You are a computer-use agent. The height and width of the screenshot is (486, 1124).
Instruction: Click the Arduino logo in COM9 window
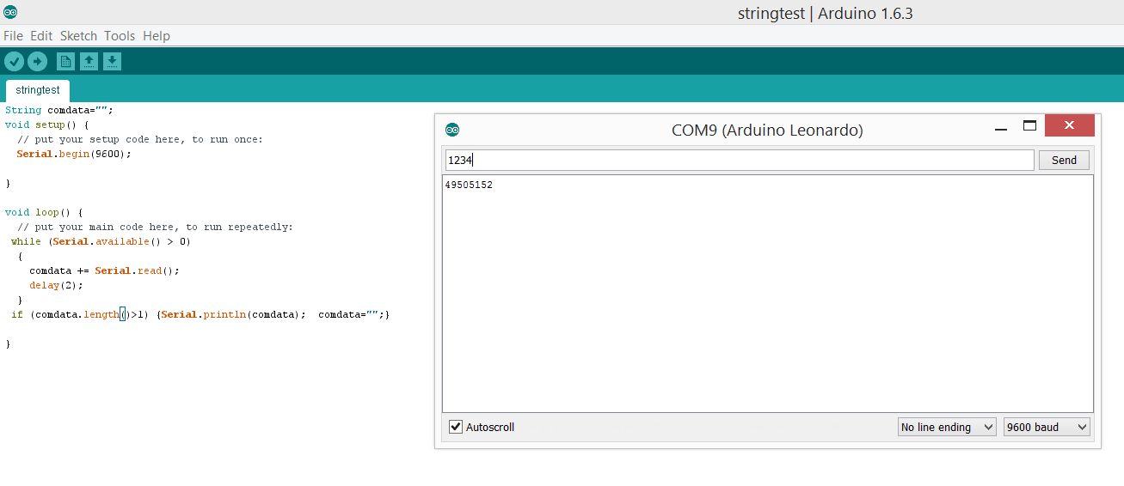(x=452, y=130)
